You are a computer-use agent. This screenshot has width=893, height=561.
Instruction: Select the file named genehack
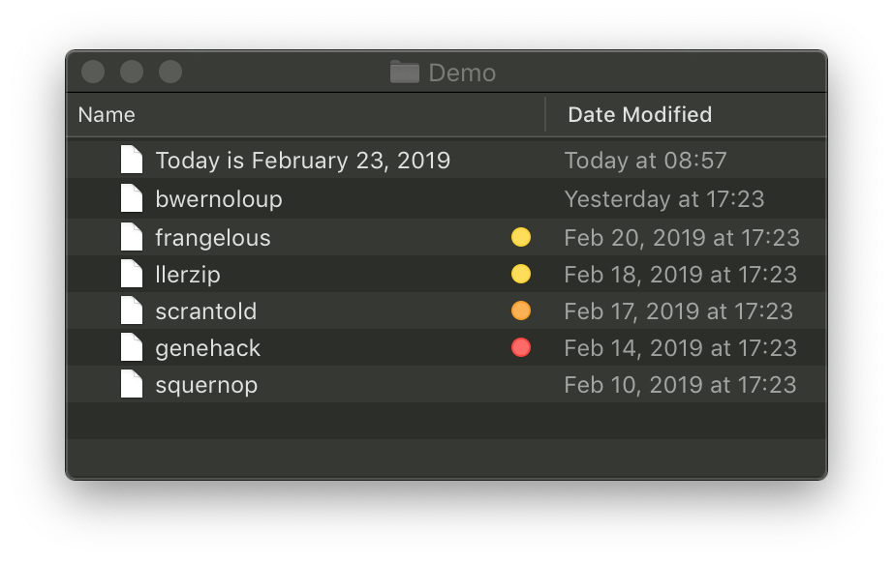click(207, 347)
